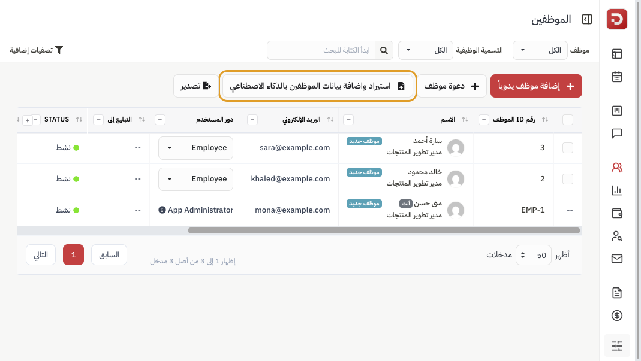641x361 pixels.
Task: Click Sara Ahmed's avatar
Action: point(455,147)
